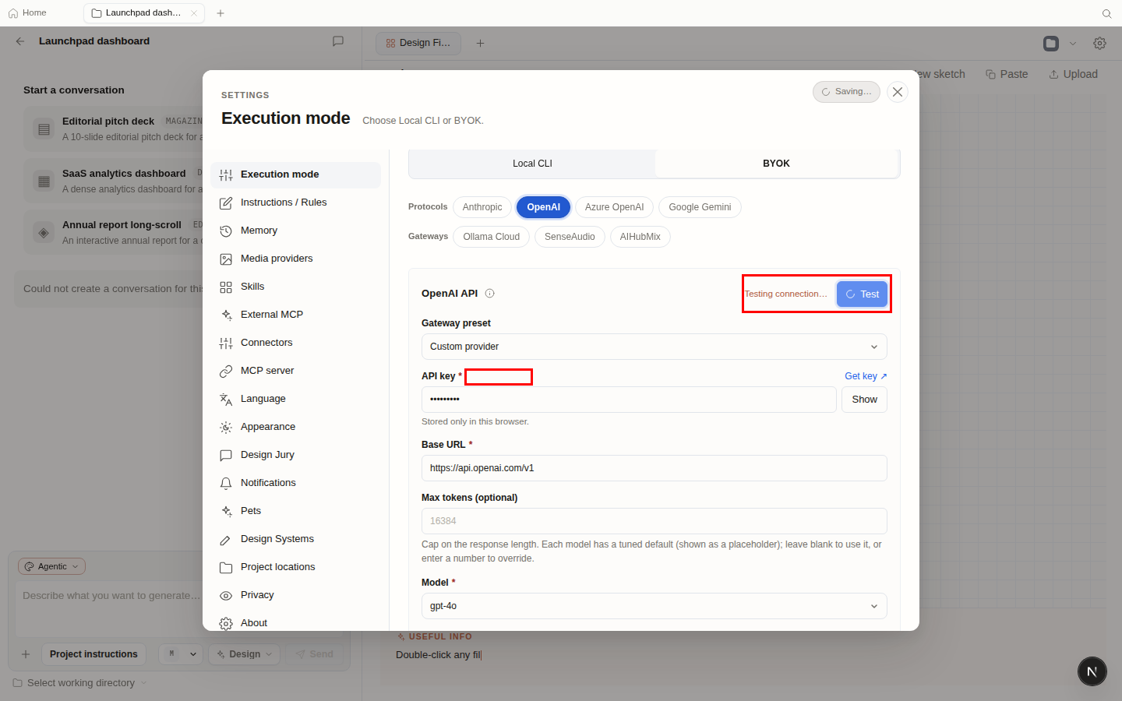
Task: Add new tab beside Design Fi…
Action: coord(480,43)
